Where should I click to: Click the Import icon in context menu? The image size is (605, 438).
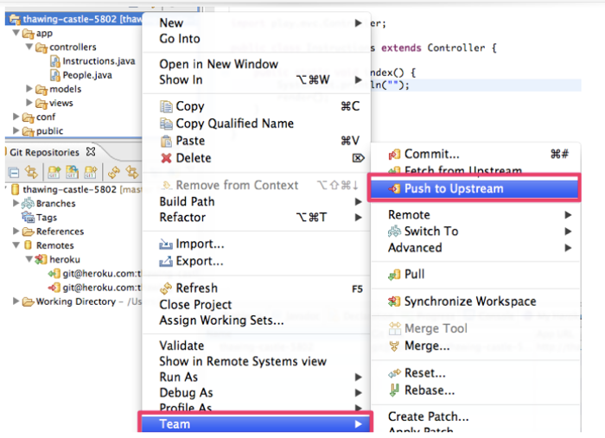pyautogui.click(x=166, y=244)
